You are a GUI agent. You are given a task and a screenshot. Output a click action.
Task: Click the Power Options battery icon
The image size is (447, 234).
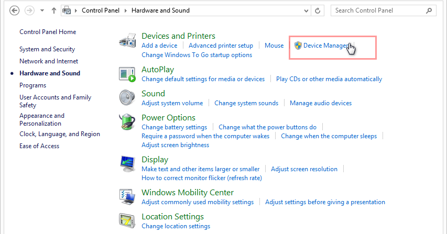click(127, 122)
